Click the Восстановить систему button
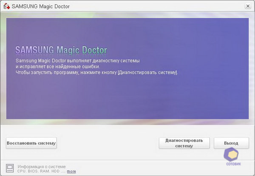 click(31, 143)
